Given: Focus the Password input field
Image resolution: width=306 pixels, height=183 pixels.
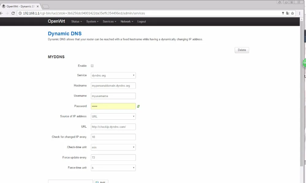Looking at the screenshot, I should pyautogui.click(x=113, y=106).
